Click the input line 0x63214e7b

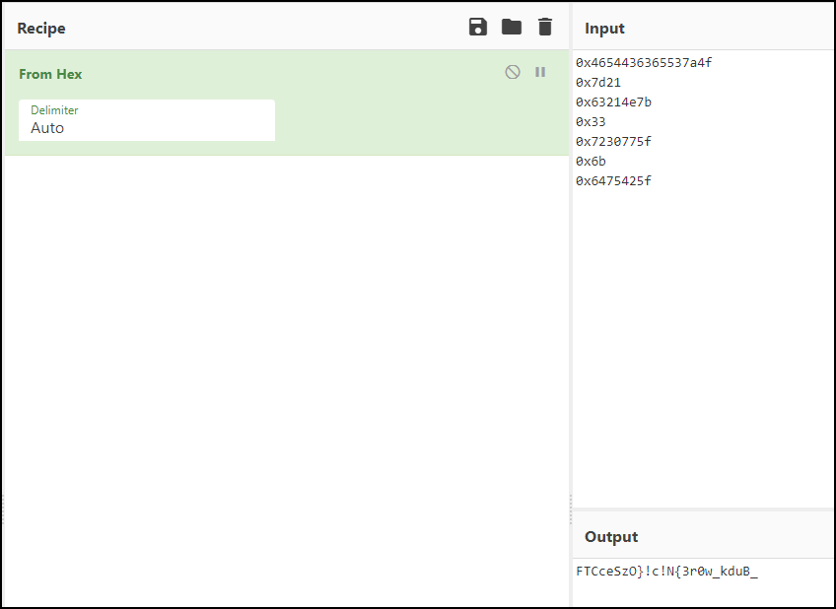(x=613, y=102)
